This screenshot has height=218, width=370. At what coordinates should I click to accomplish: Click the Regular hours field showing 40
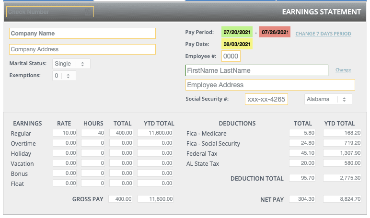(93, 133)
